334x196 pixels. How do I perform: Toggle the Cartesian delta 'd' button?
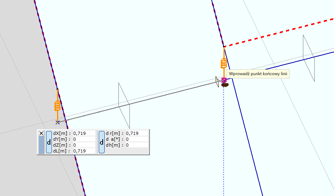point(49,142)
